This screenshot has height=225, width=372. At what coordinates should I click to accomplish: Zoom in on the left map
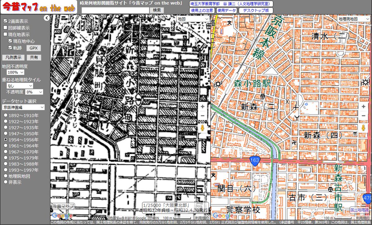(x=202, y=106)
